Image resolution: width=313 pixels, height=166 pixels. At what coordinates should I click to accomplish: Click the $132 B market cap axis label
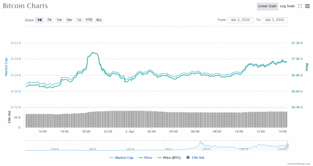(x=16, y=43)
